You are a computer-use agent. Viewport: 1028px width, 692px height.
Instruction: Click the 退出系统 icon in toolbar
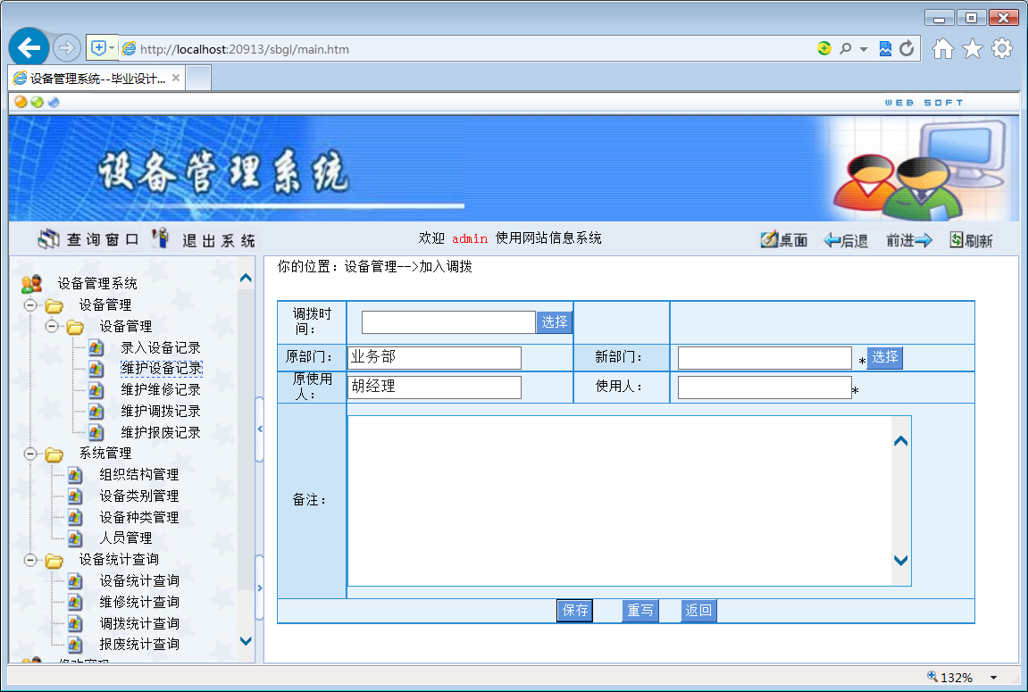(x=161, y=238)
